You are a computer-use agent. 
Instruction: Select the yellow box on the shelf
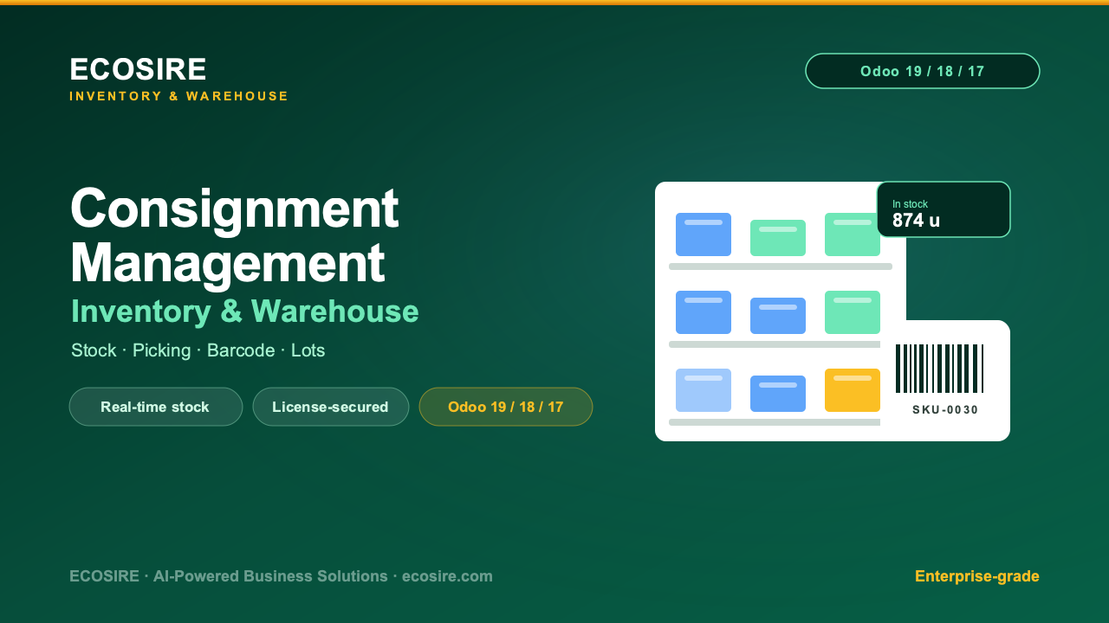(x=853, y=390)
